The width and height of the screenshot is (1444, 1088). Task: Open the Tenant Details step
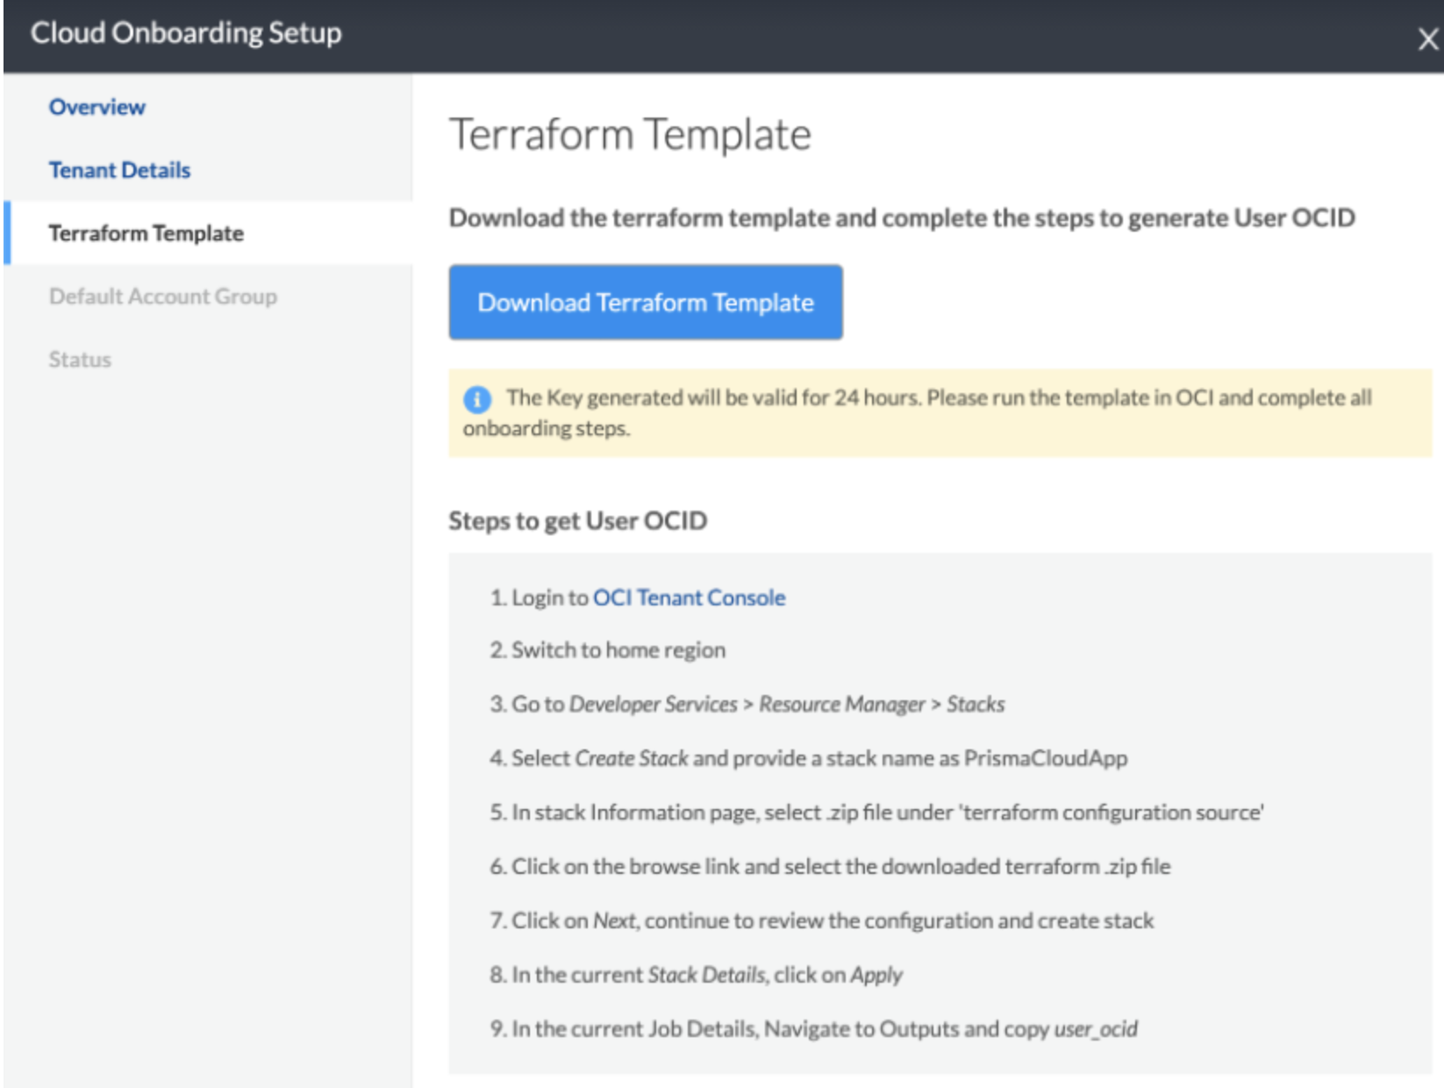119,170
